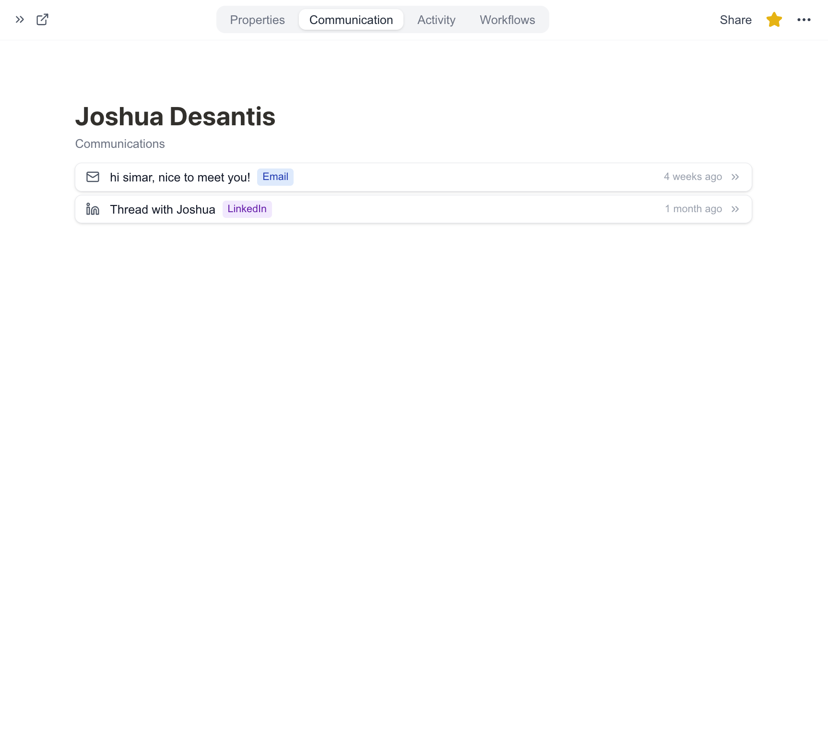828x745 pixels.
Task: Go to the Workflows tab
Action: [x=507, y=20]
